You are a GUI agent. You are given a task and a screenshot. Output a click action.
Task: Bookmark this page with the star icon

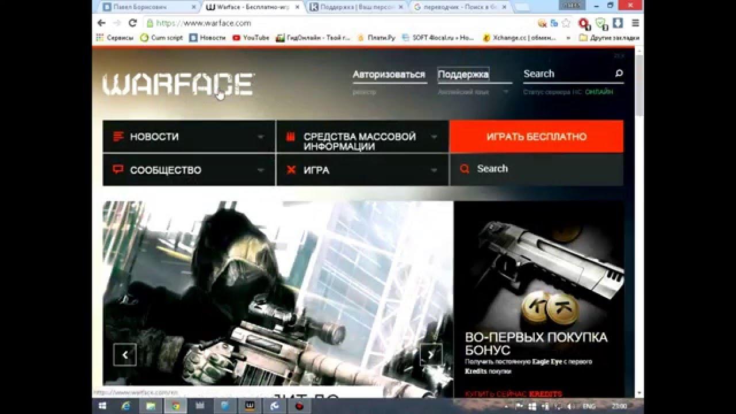[566, 23]
